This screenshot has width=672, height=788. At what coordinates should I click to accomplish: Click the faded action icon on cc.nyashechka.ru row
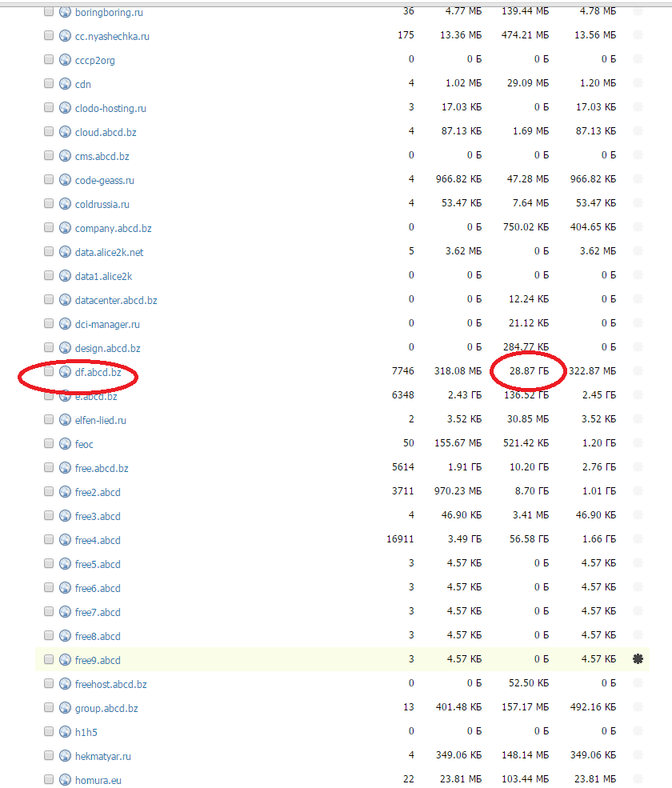(x=638, y=35)
